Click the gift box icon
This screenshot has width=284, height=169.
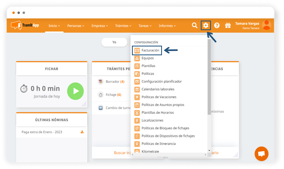(x=228, y=25)
